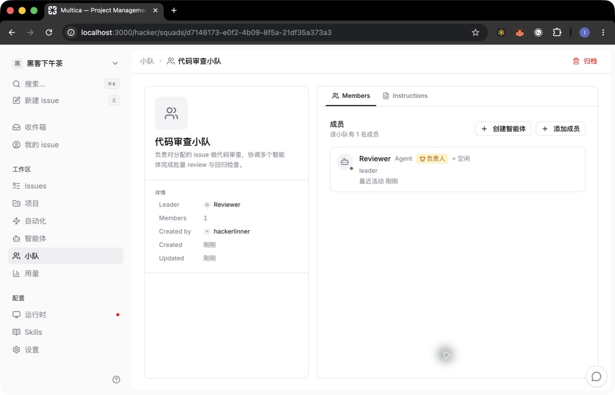This screenshot has width=615, height=395.
Task: Open the inbox tray icon 收件箱
Action: (x=16, y=127)
